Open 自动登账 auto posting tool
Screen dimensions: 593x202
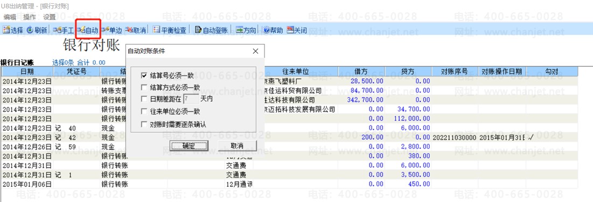click(x=211, y=30)
